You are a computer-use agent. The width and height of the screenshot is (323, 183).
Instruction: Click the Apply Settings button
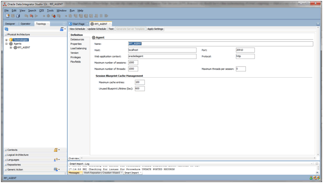point(155,29)
